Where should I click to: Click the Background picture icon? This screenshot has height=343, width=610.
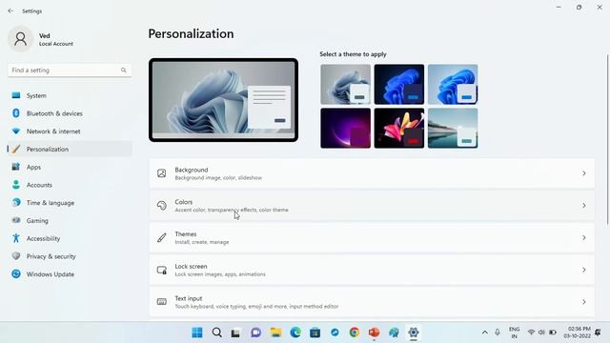161,173
